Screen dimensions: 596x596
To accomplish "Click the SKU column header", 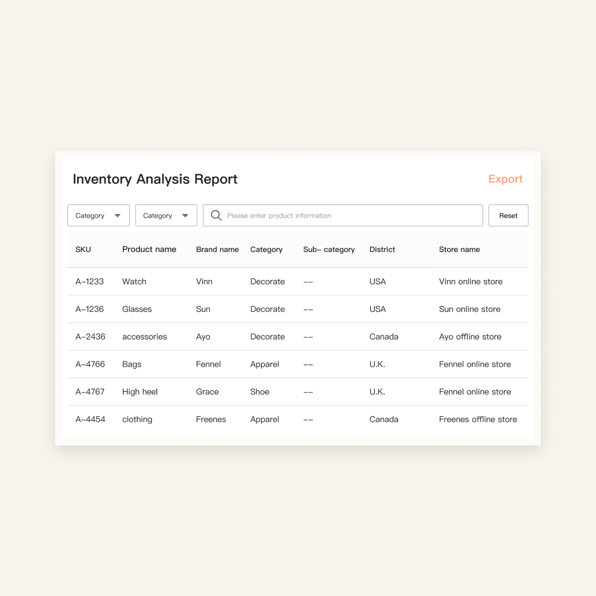I will pyautogui.click(x=83, y=249).
